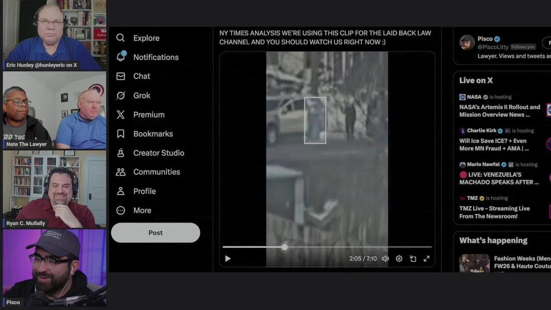Image resolution: width=551 pixels, height=310 pixels.
Task: Select the Premium menu label
Action: click(x=149, y=115)
